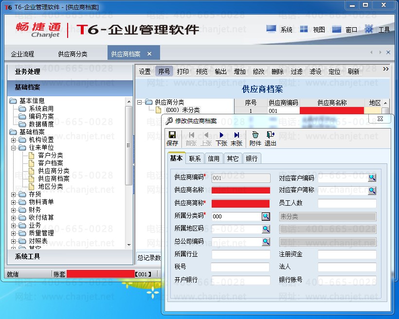Expand the 对照表 tree node
This screenshot has height=319, width=399.
click(x=13, y=241)
